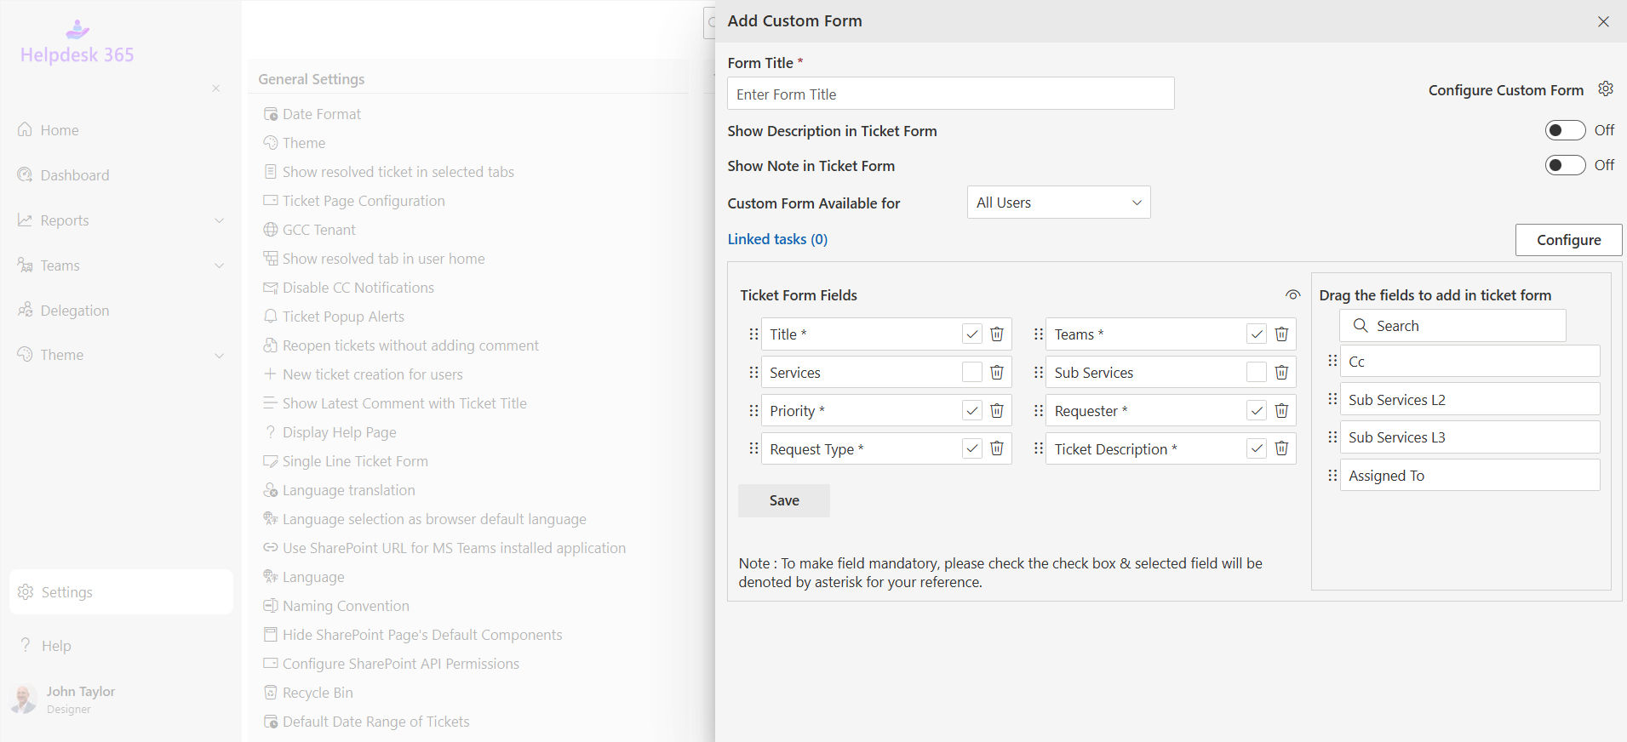The image size is (1627, 742).
Task: Click drag handle next to Sub Services L2
Action: (1332, 399)
